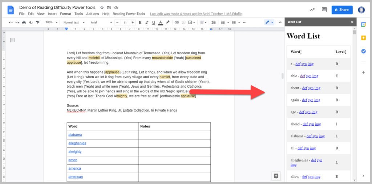Viewport: 372px width, 184px height.
Task: Click the account profile avatar
Action: 361,10
